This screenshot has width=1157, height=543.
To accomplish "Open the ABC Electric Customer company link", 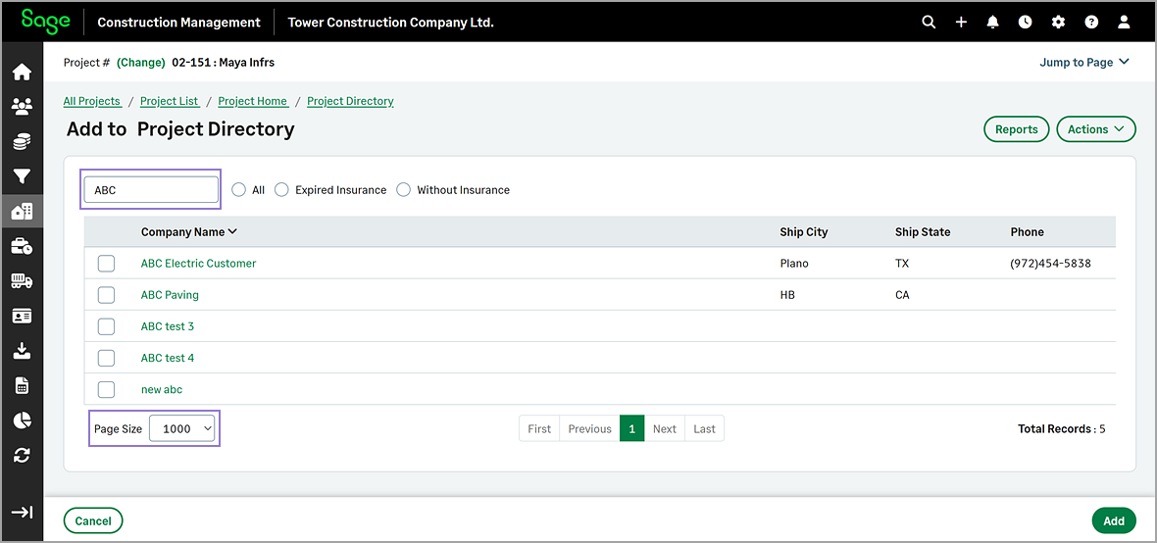I will coord(198,264).
